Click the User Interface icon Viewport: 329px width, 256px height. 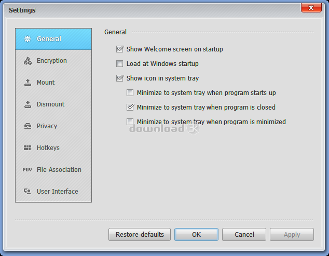click(x=28, y=192)
